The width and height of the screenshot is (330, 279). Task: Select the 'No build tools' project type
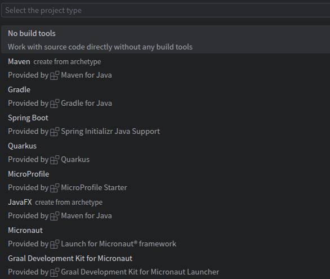point(166,39)
